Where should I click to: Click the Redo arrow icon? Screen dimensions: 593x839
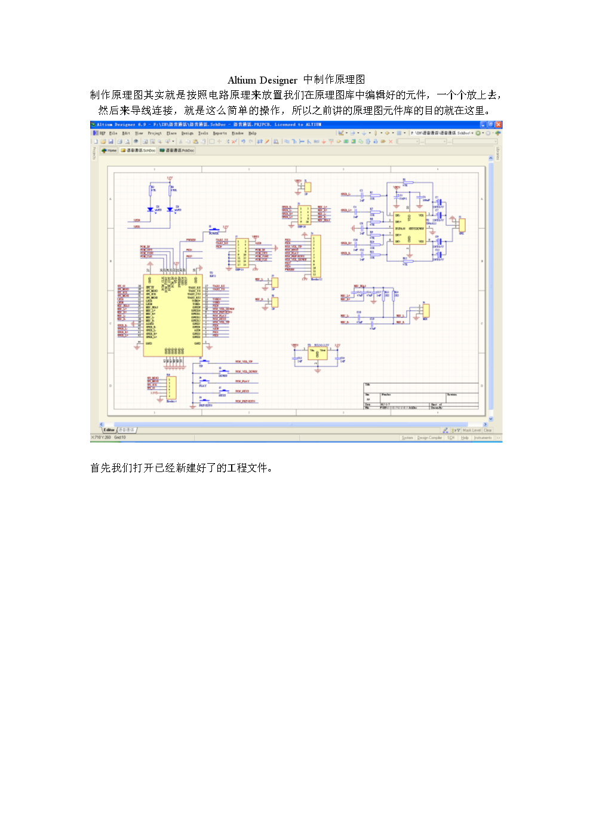point(251,142)
